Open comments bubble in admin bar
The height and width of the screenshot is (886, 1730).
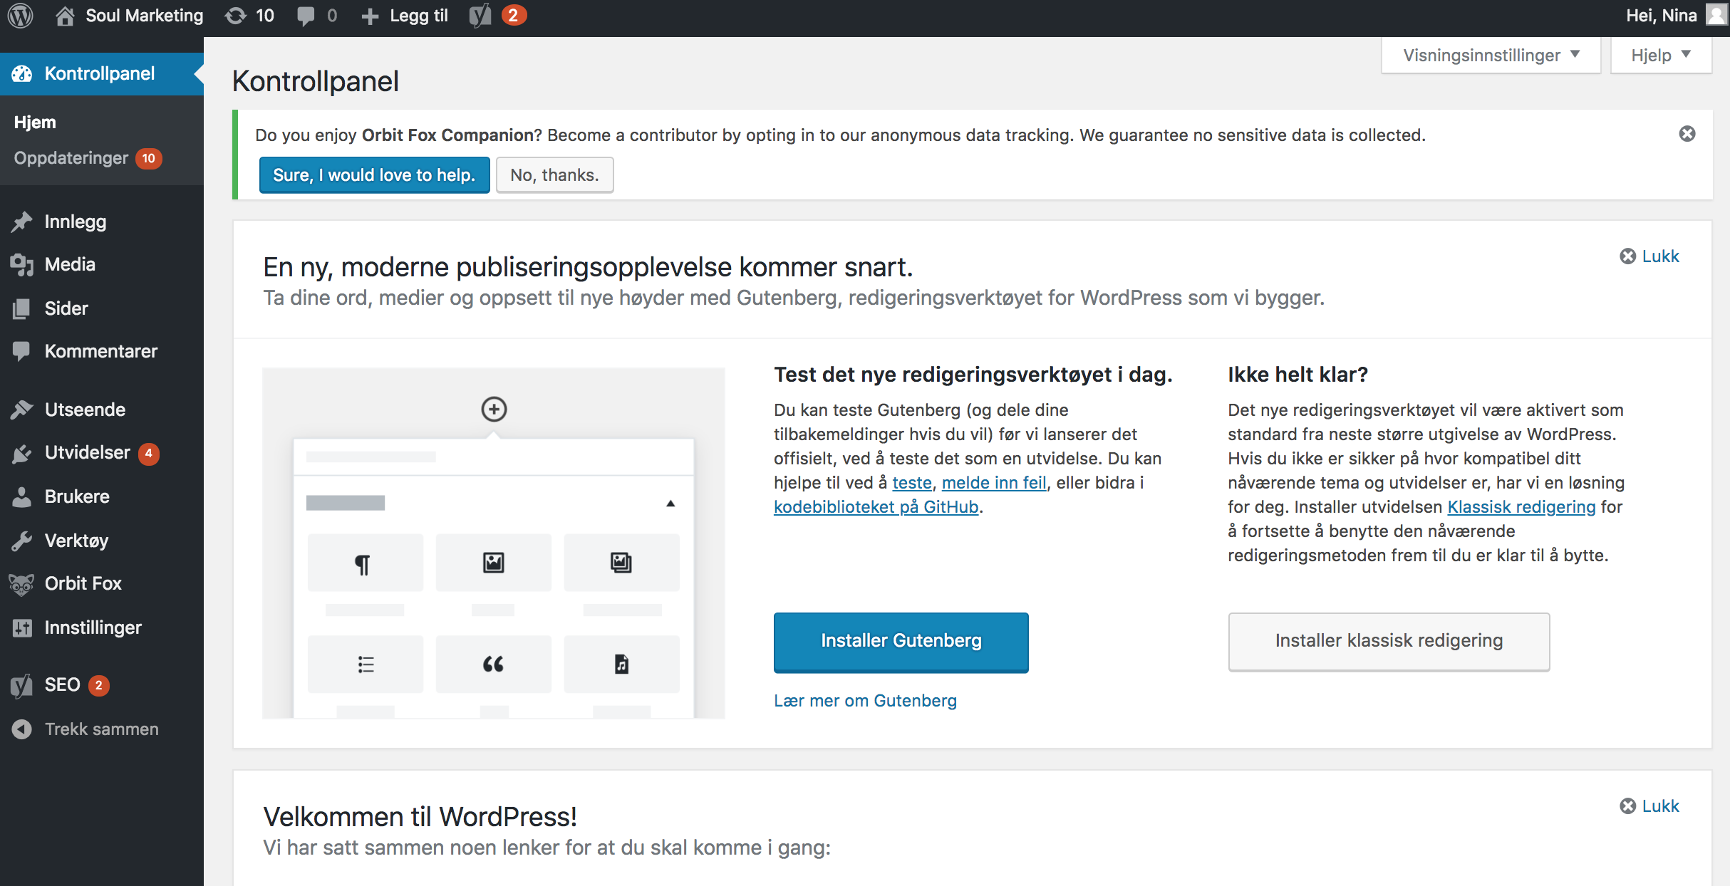[x=306, y=16]
